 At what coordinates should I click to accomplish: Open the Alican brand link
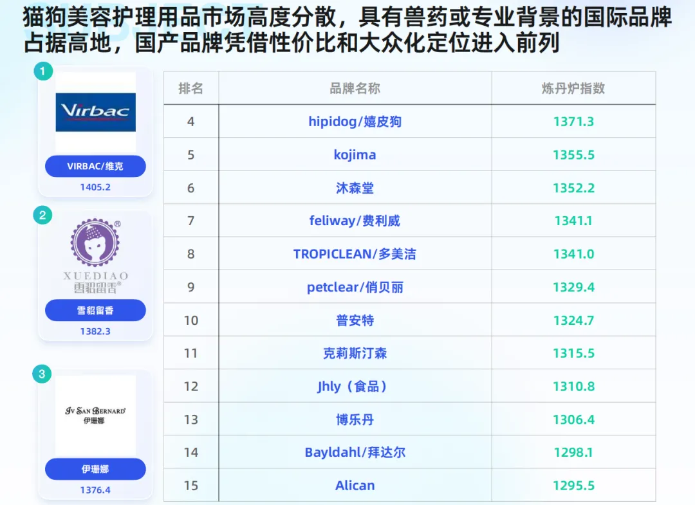pyautogui.click(x=355, y=486)
